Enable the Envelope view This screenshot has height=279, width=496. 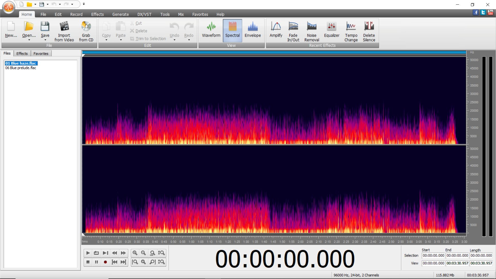(252, 30)
